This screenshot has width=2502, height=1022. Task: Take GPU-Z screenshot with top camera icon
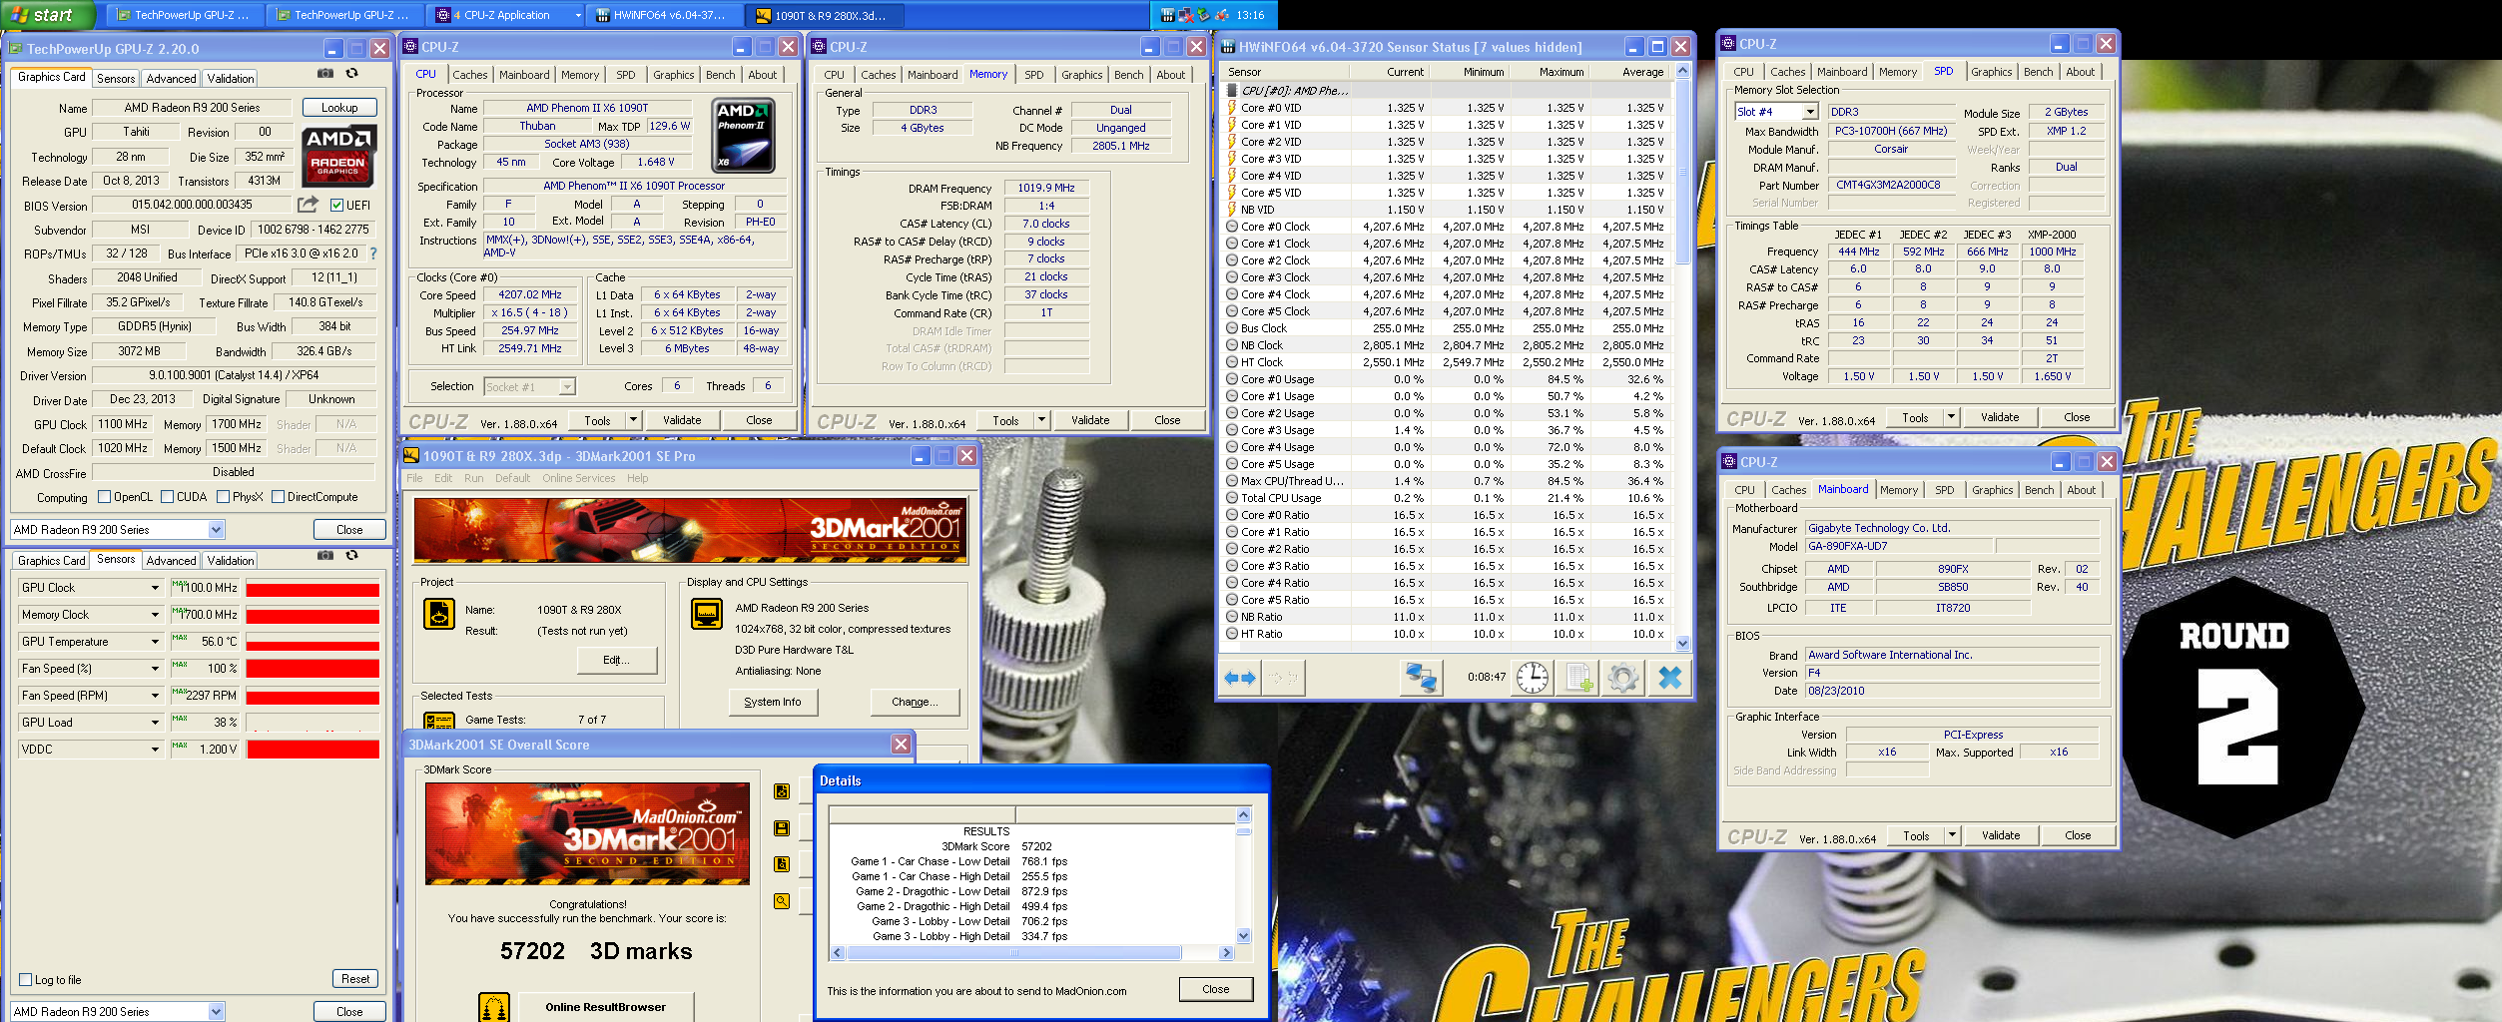pyautogui.click(x=324, y=73)
